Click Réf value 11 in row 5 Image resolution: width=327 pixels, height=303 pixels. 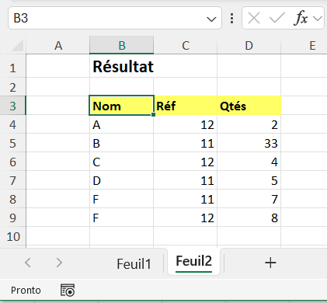click(186, 143)
